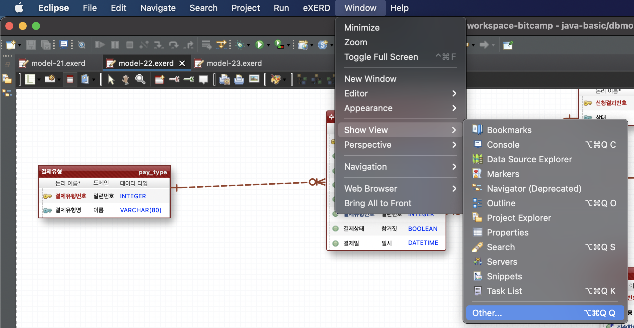Choose New Window from Window menu
Image resolution: width=634 pixels, height=328 pixels.
[400, 79]
